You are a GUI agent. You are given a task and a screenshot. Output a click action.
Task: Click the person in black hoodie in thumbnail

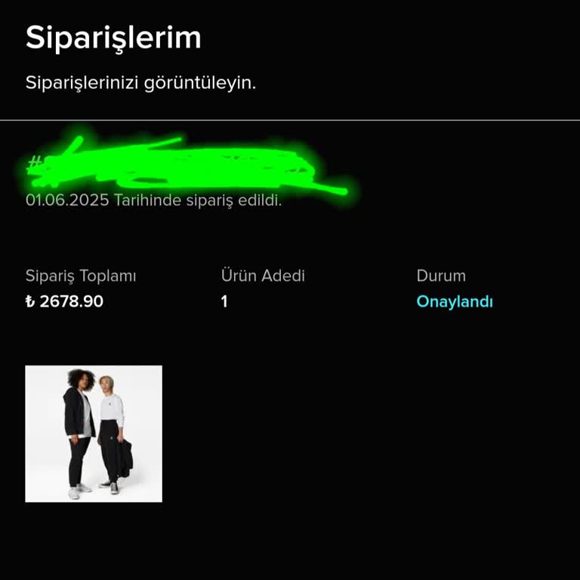click(79, 433)
